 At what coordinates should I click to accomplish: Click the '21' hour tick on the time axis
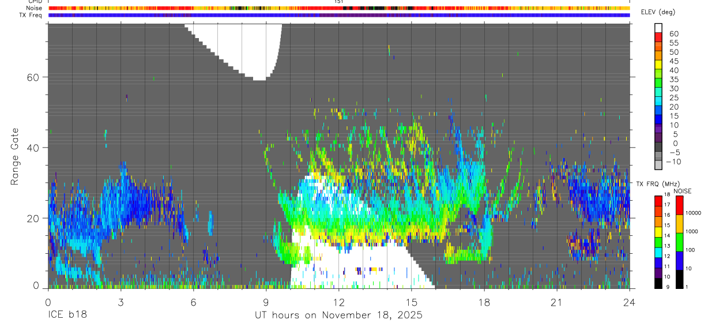tap(556, 302)
